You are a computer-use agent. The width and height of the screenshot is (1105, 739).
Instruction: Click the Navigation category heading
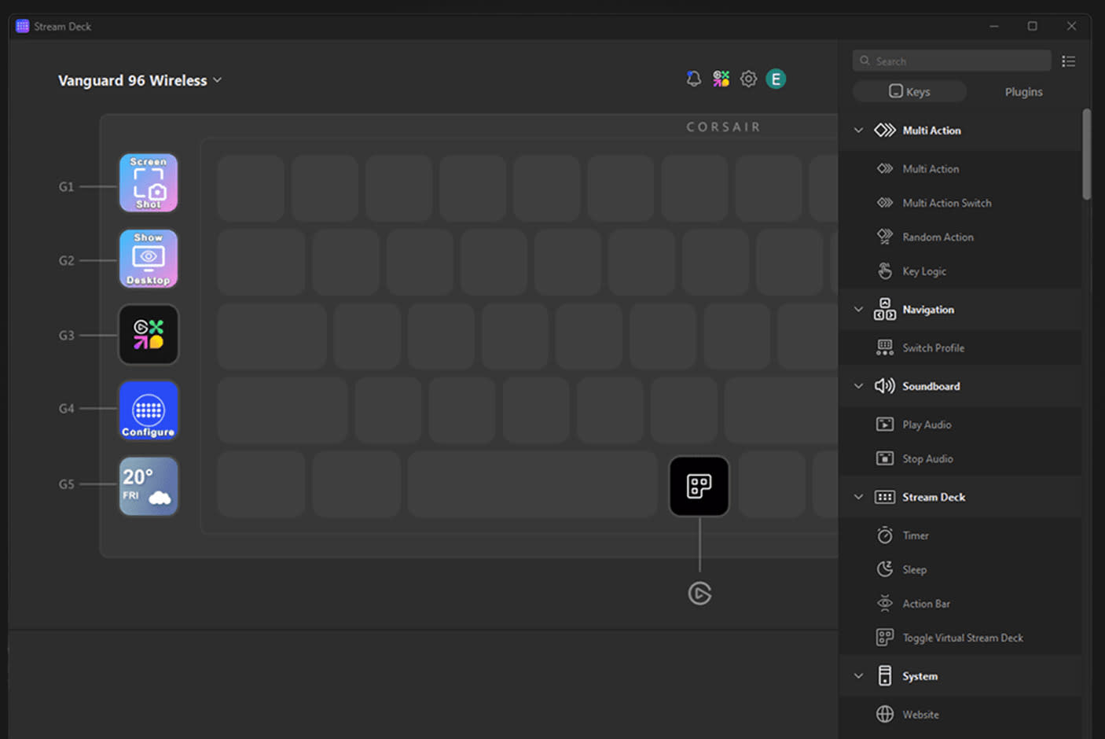pyautogui.click(x=928, y=310)
